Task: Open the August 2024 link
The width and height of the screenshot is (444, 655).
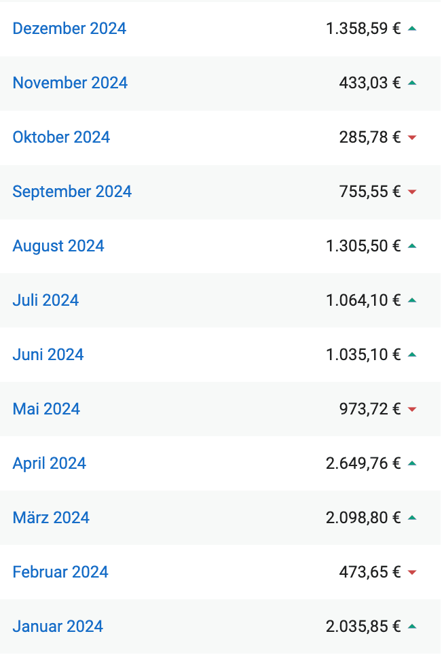Action: coord(58,246)
